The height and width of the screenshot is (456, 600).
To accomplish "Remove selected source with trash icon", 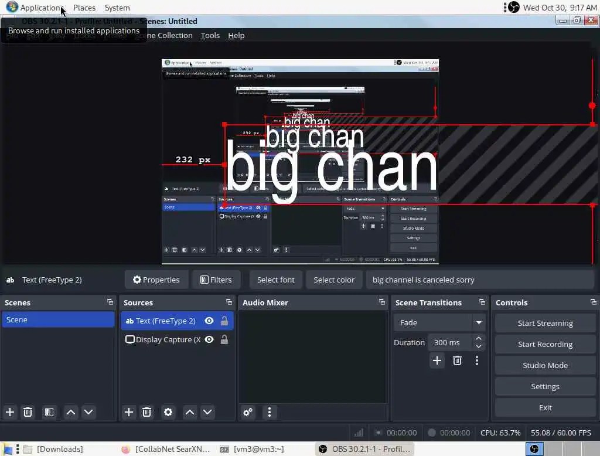I will (146, 413).
